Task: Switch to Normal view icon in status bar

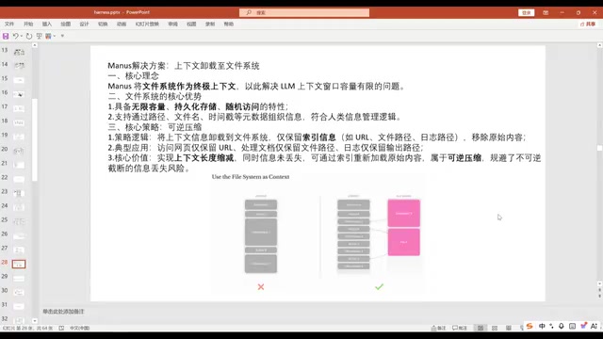Action: point(481,328)
